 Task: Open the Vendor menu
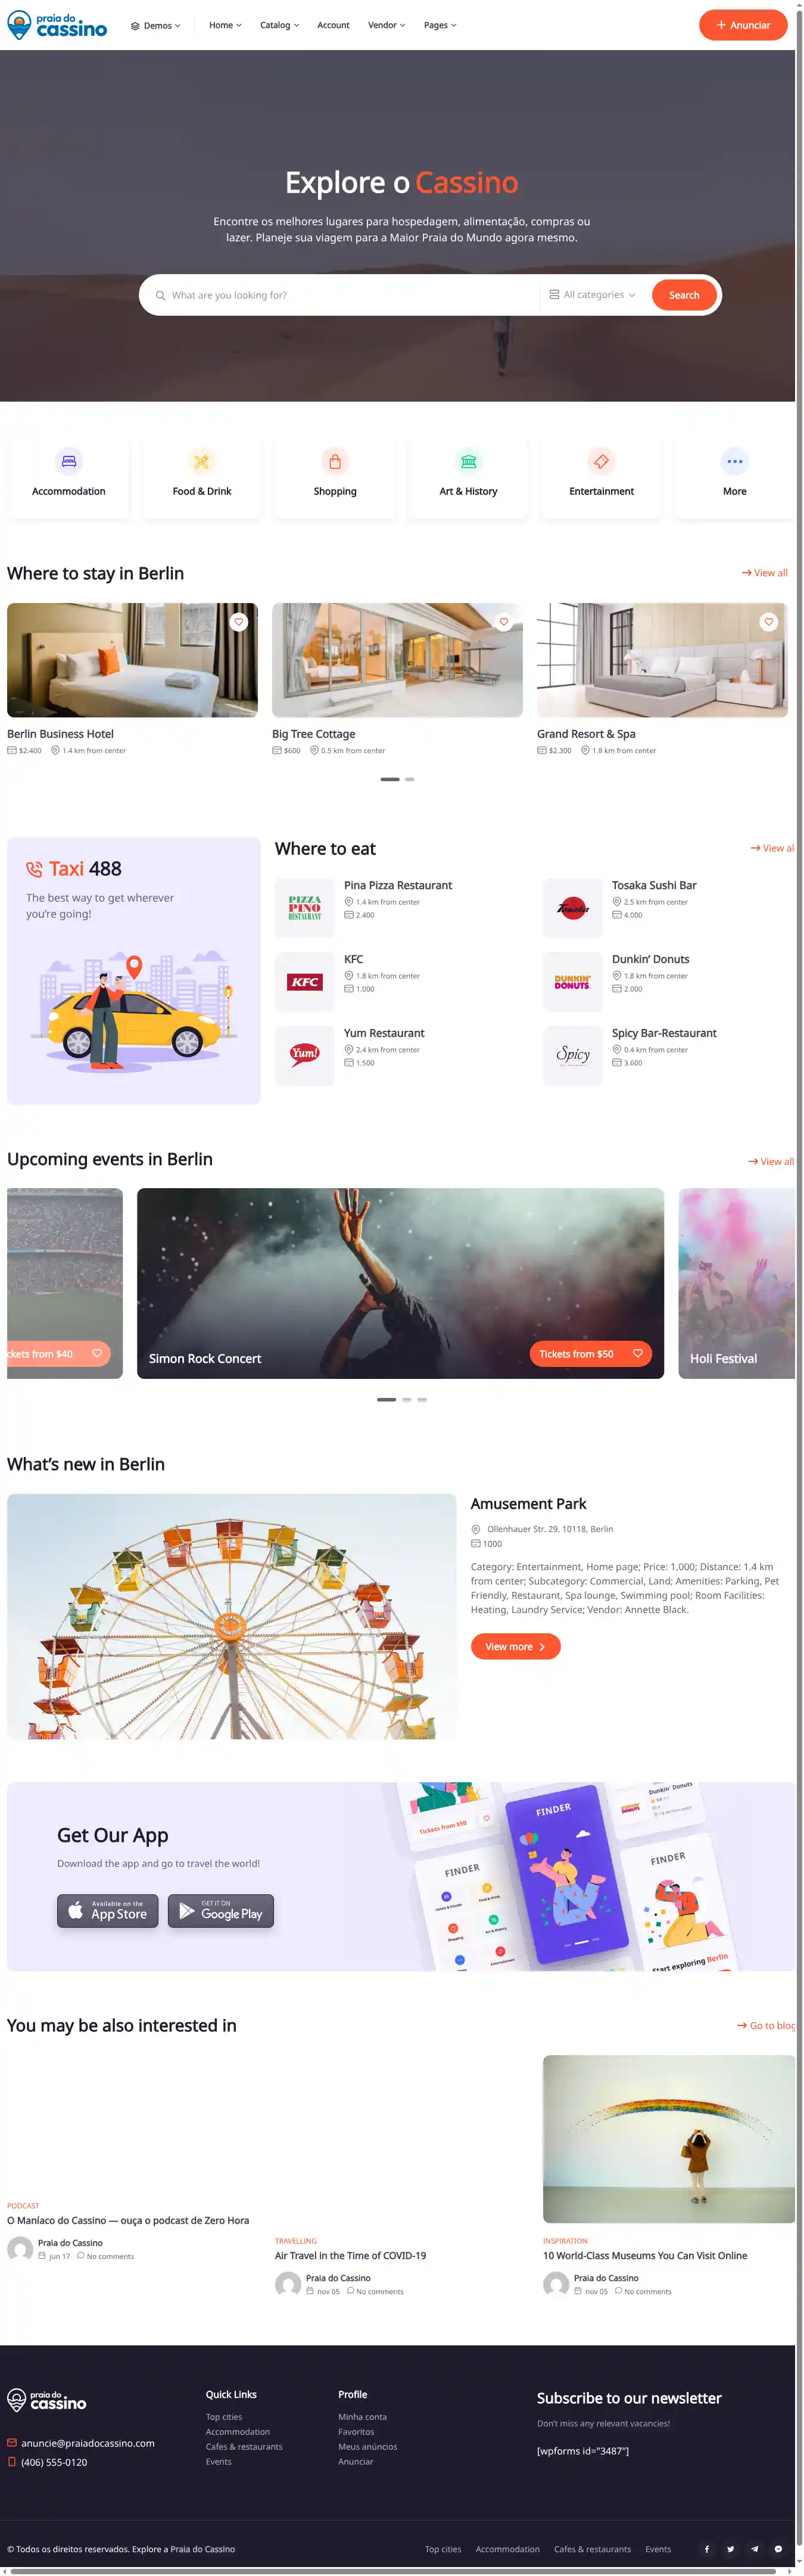click(x=387, y=25)
